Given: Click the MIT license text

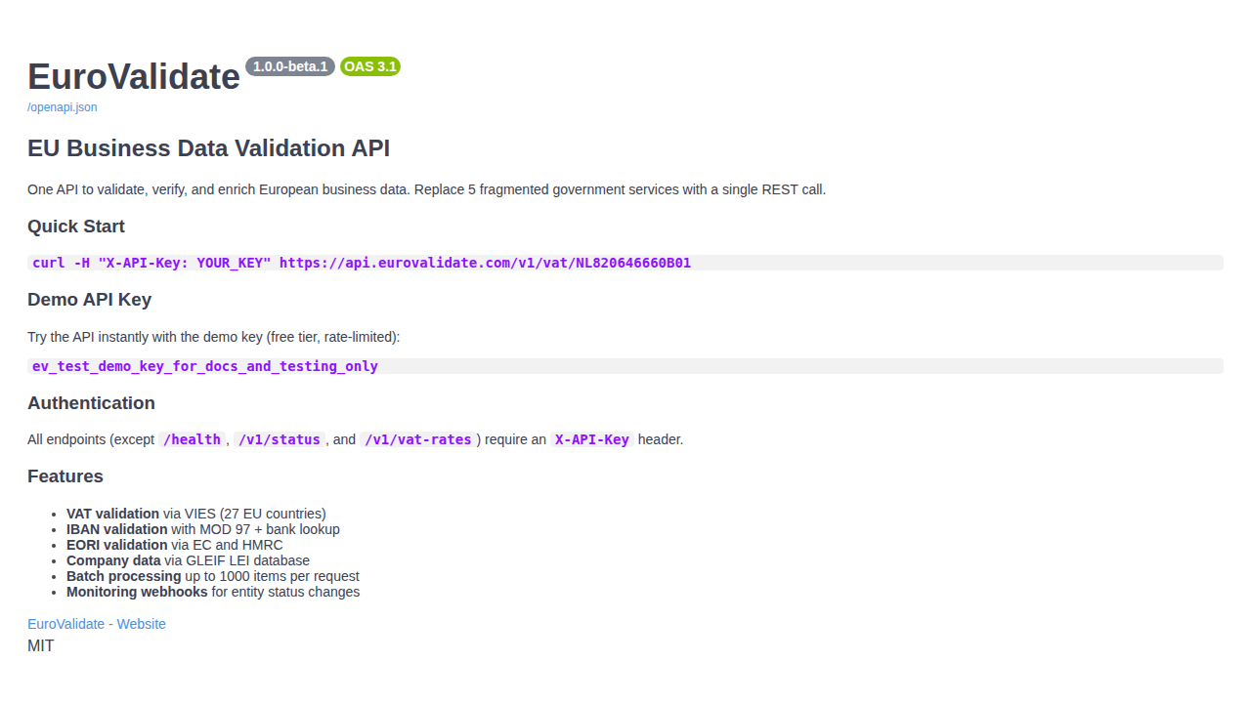Looking at the screenshot, I should [x=41, y=646].
